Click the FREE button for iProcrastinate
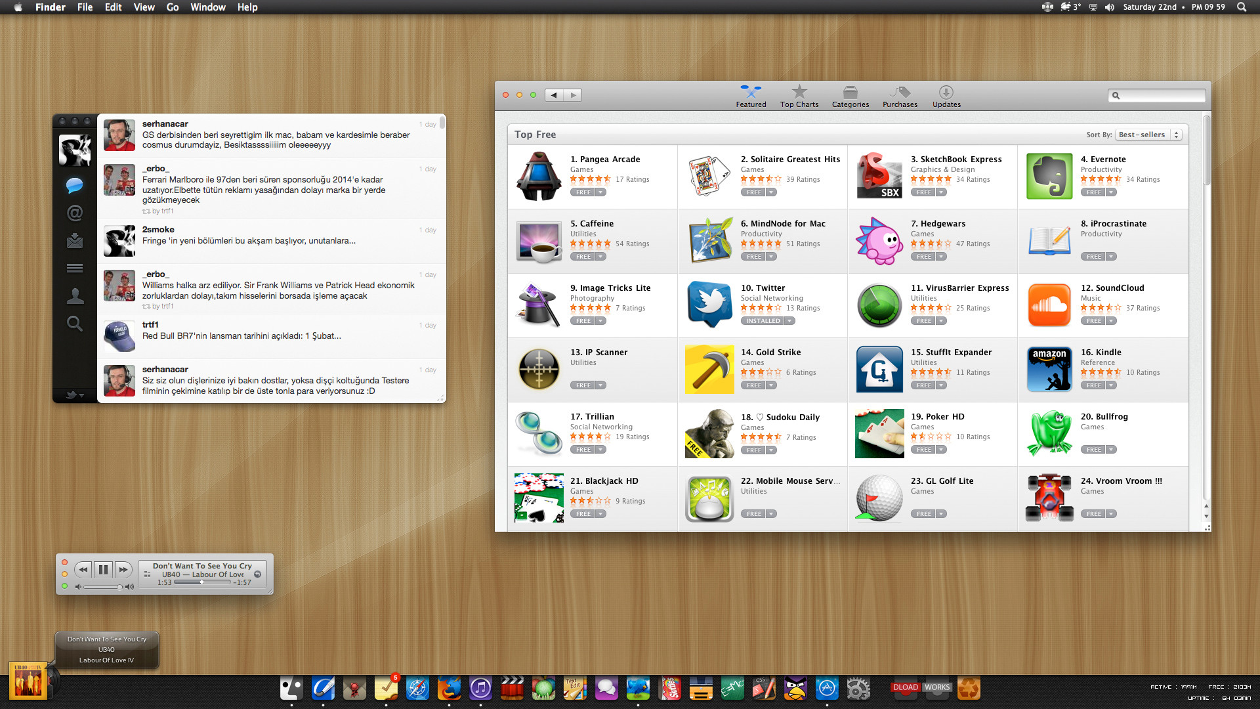This screenshot has height=709, width=1260. pyautogui.click(x=1093, y=257)
